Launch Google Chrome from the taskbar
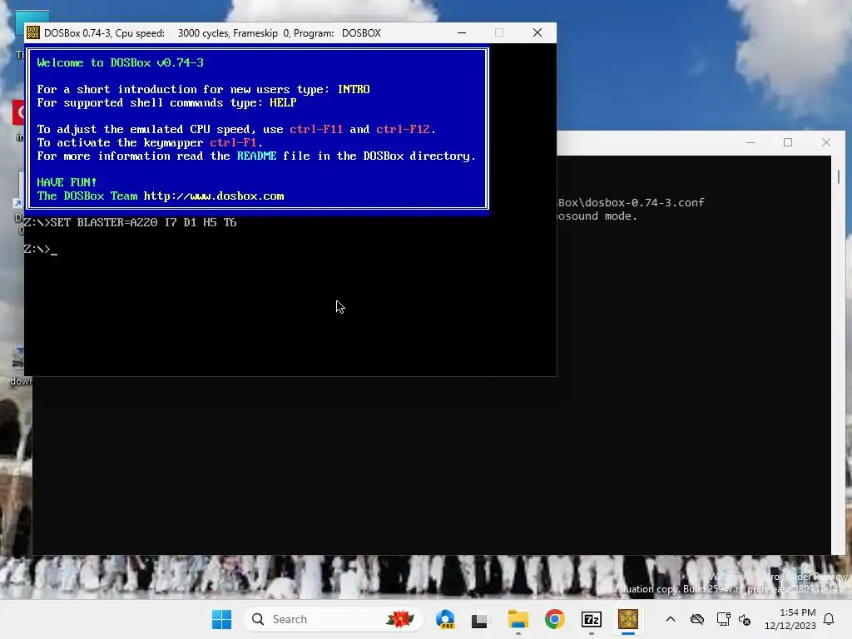Image resolution: width=852 pixels, height=639 pixels. coord(555,619)
